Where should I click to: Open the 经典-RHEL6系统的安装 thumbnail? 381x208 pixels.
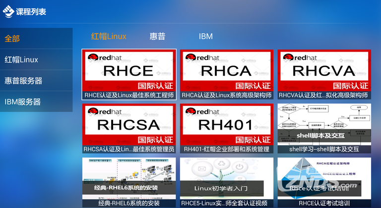coord(129,178)
